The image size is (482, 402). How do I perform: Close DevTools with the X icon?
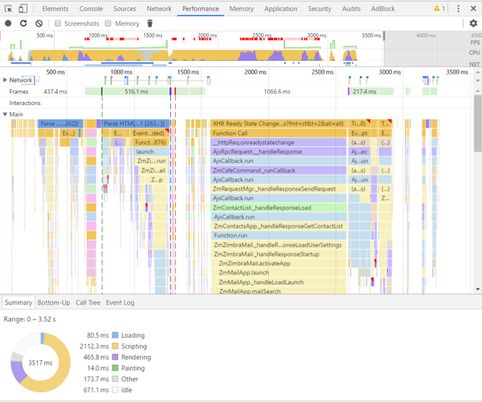pyautogui.click(x=473, y=9)
